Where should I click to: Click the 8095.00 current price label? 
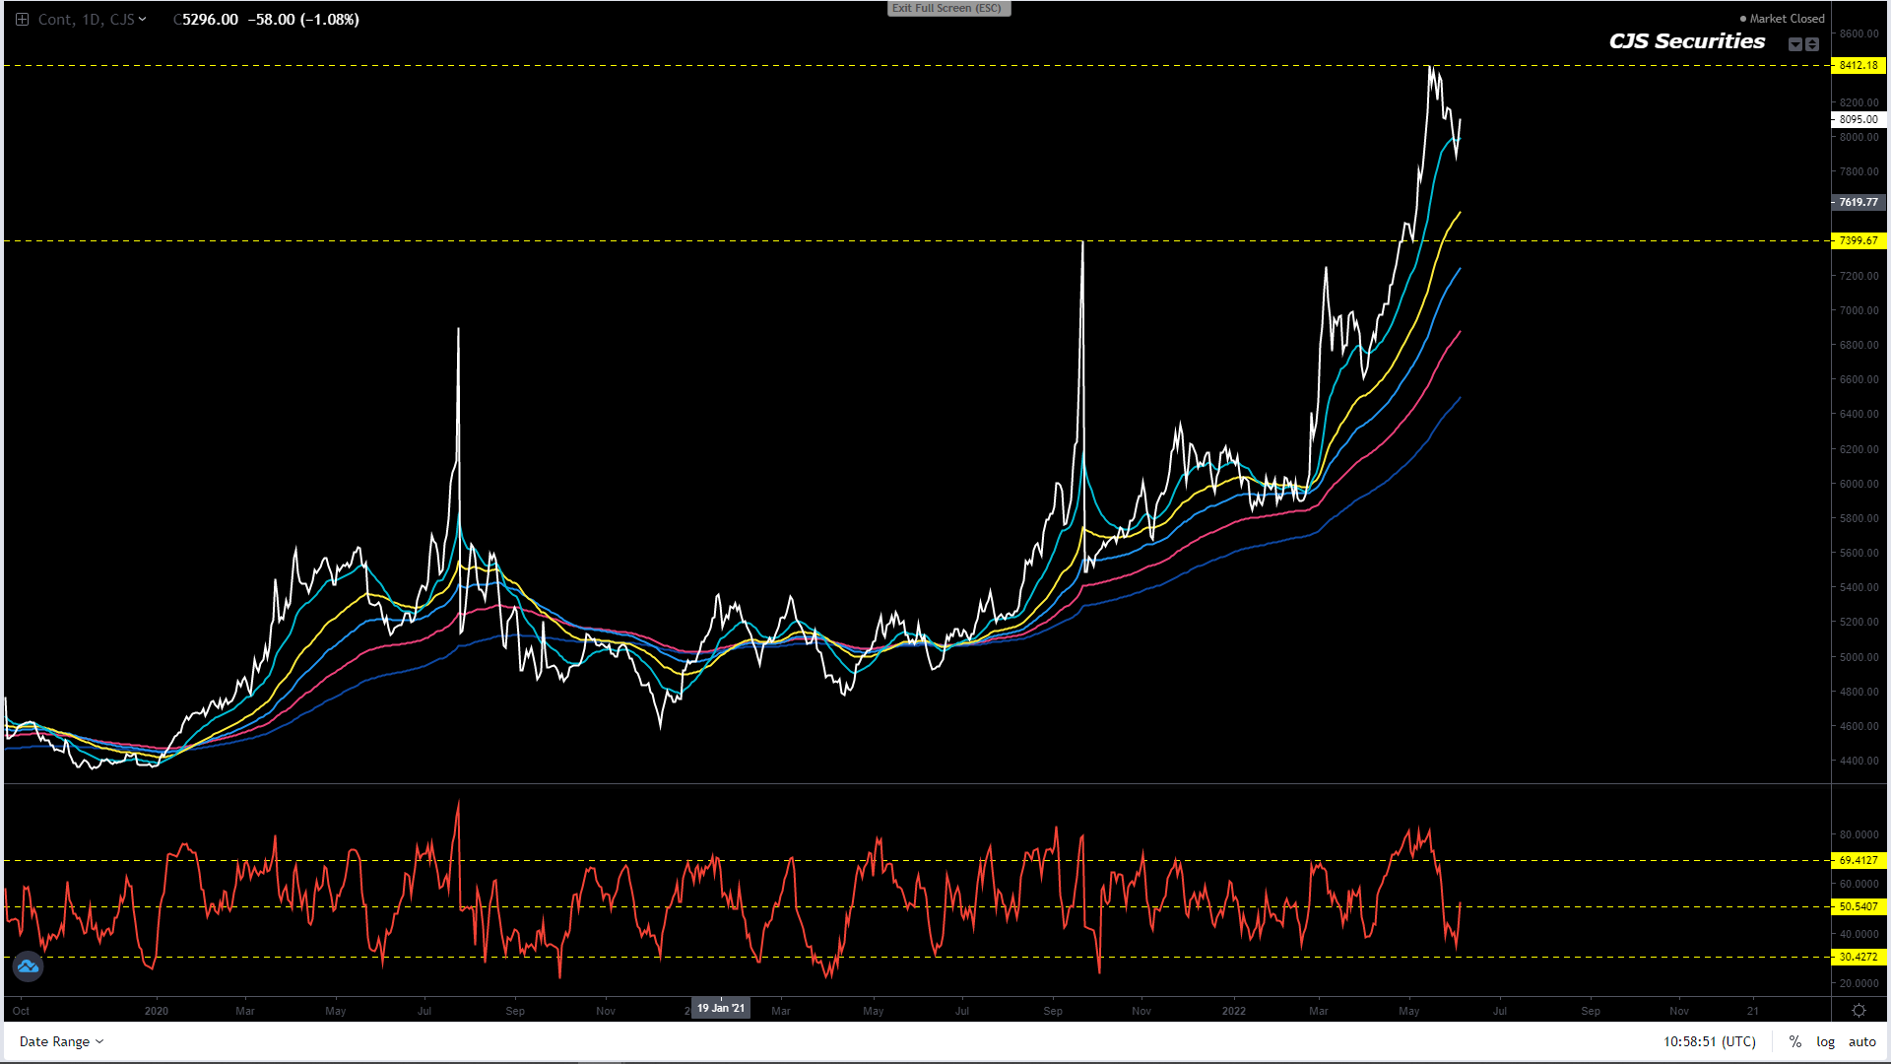coord(1858,119)
